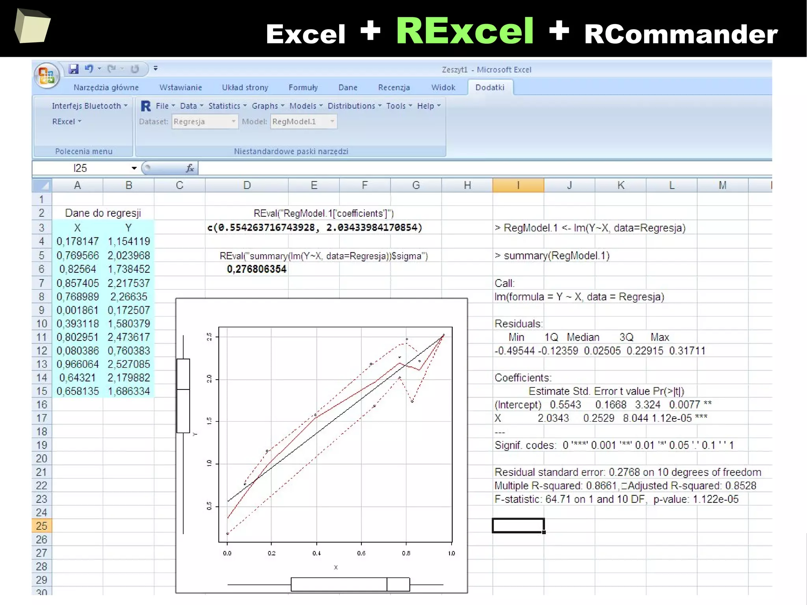Expand the RExcel menu
Viewport: 807px width, 605px height.
click(x=67, y=121)
